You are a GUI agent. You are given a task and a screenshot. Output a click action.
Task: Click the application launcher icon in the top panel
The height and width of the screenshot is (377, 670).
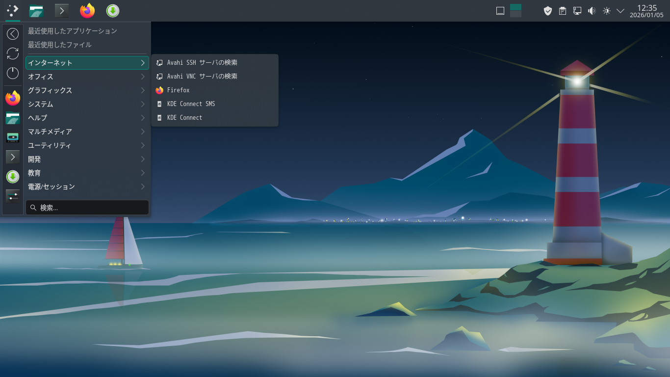pyautogui.click(x=13, y=10)
